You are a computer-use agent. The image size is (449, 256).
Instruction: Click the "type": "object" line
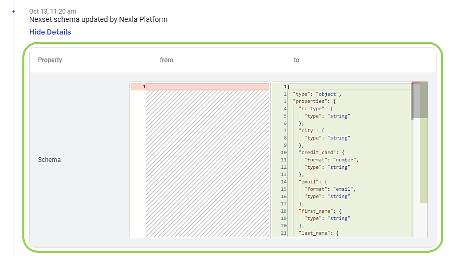[317, 94]
